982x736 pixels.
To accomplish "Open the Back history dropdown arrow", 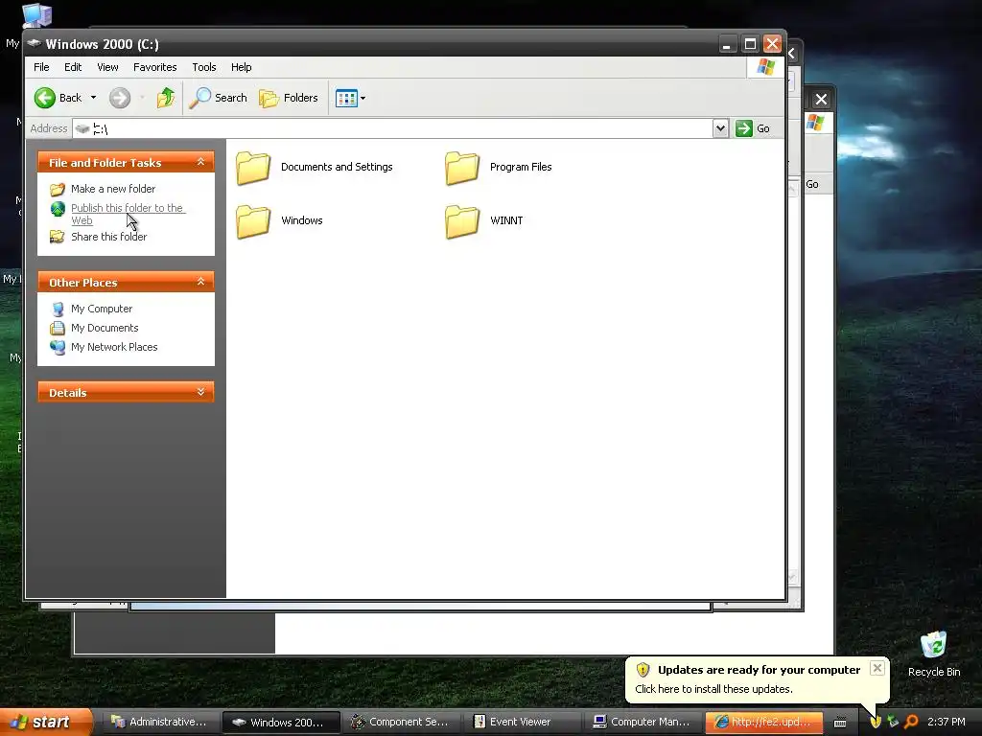I will tap(93, 98).
